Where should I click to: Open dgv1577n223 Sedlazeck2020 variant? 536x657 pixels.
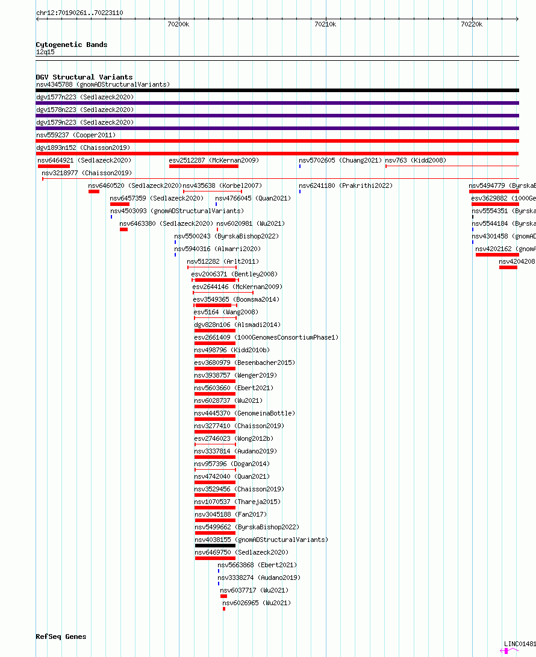tap(85, 97)
